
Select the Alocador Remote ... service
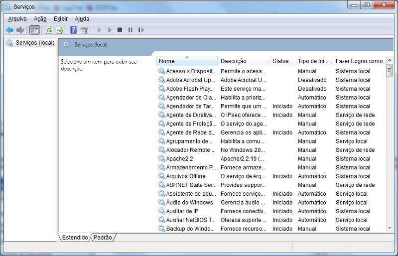[x=270, y=150]
